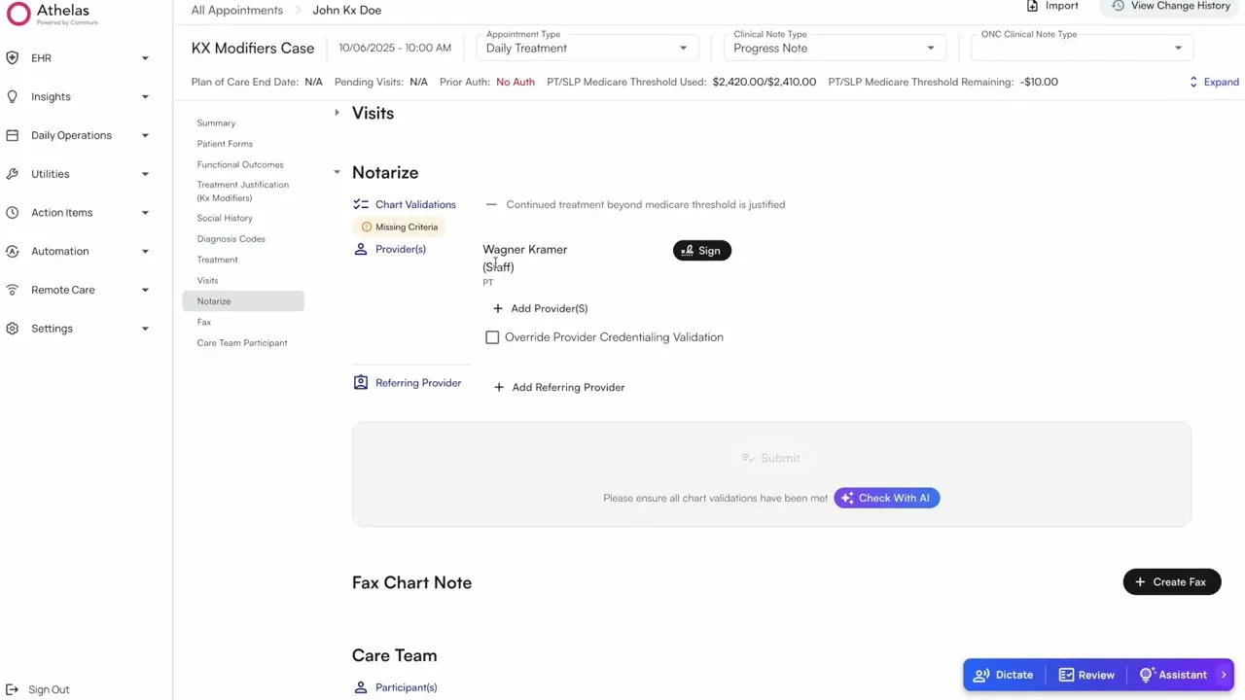
Task: Click the Referring Provider badge icon
Action: point(361,383)
